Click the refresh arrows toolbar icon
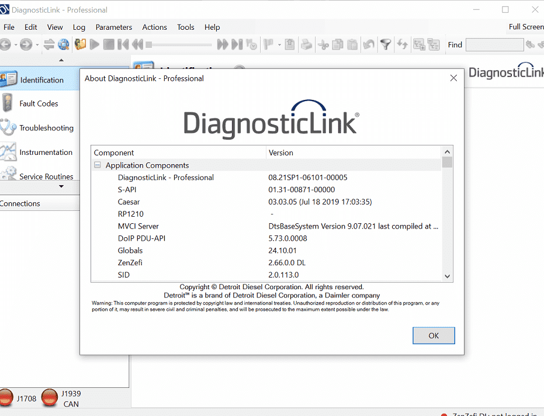 [x=403, y=44]
